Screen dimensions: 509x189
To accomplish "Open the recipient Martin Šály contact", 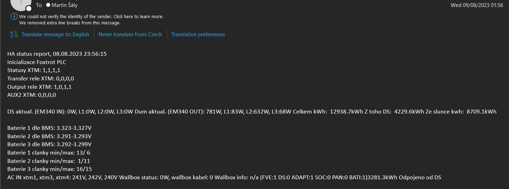I will point(65,5).
